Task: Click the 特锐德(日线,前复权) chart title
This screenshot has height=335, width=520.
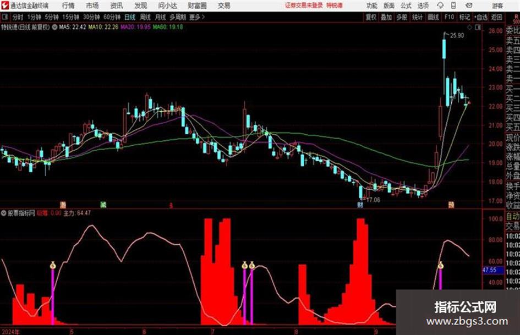Action: pyautogui.click(x=25, y=27)
